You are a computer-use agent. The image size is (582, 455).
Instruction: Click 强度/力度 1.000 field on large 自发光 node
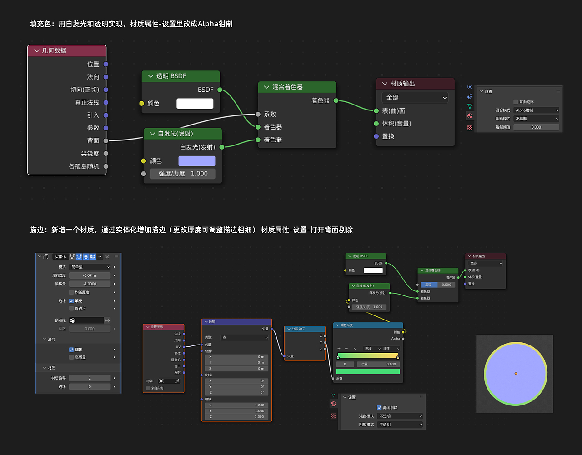click(x=182, y=174)
